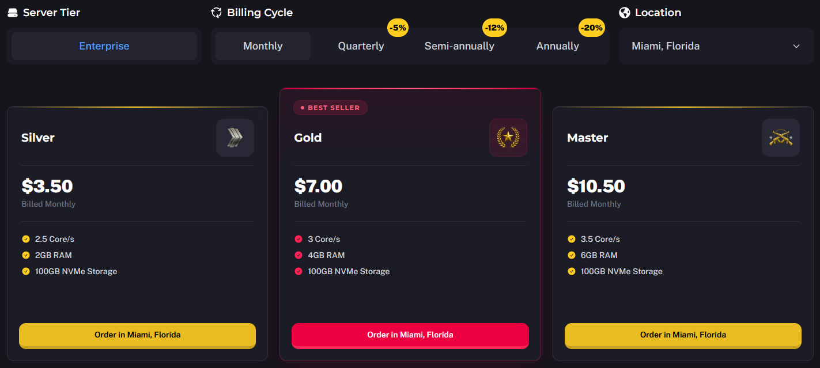Order the Gold plan in Miami

pos(410,335)
